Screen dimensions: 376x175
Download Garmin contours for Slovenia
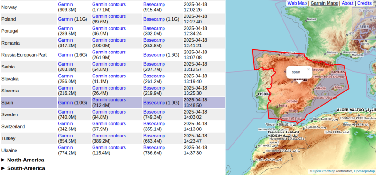(x=109, y=88)
